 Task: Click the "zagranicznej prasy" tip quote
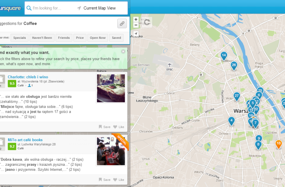click(x=41, y=164)
